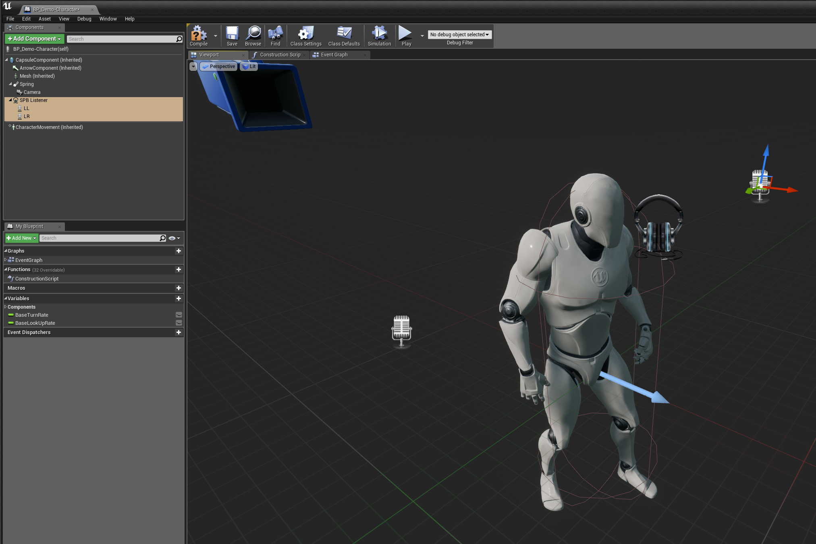Click the green Add Component button

(34, 39)
